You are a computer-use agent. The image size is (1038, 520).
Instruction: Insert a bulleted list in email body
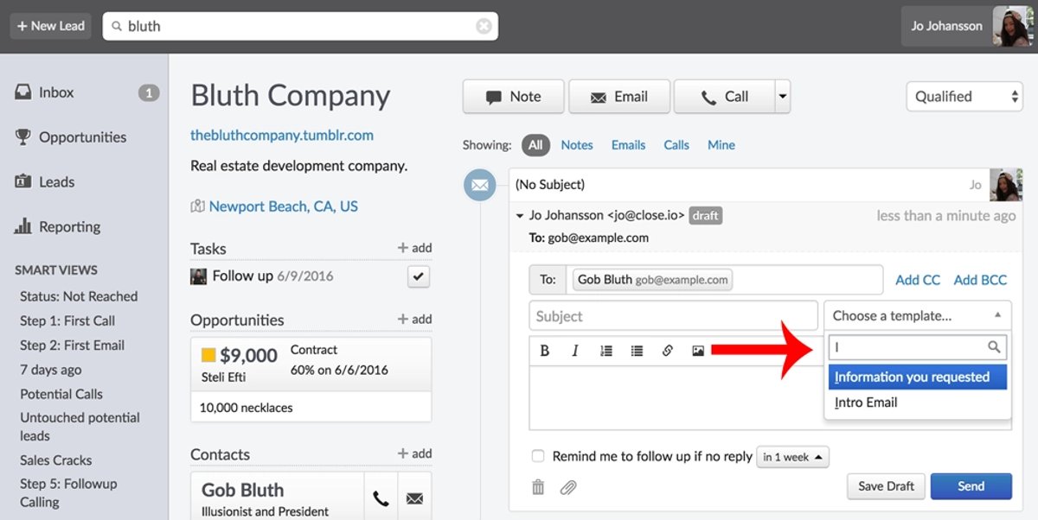tap(637, 351)
